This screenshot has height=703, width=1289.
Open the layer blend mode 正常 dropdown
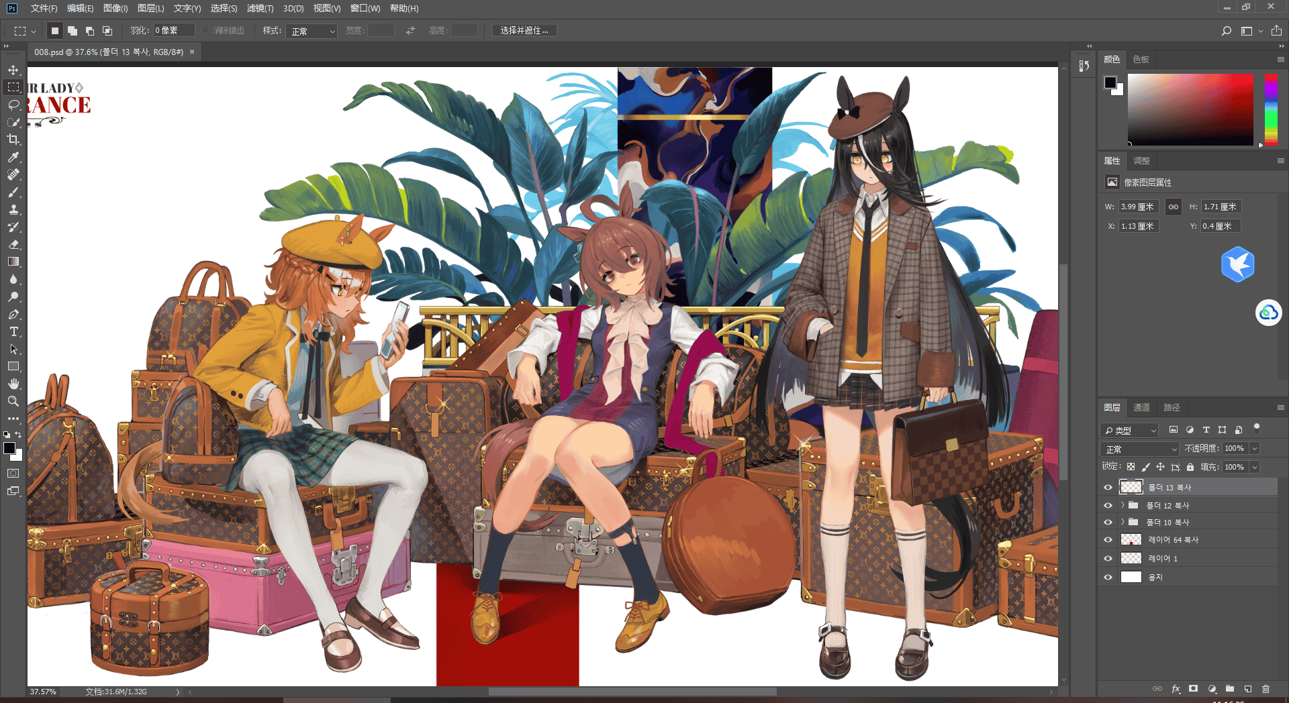[1140, 449]
